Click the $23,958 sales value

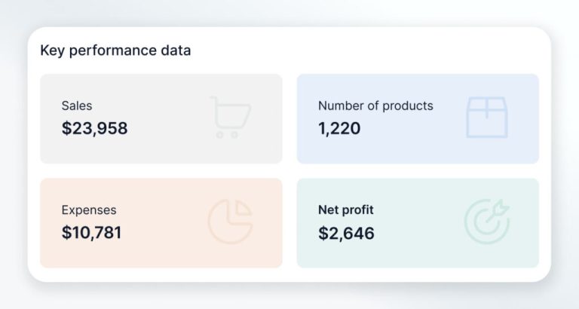pos(95,128)
